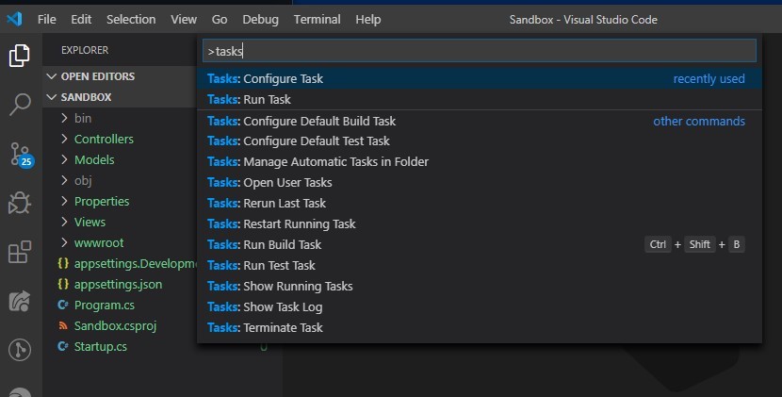Open the Extensions view icon

tap(20, 252)
